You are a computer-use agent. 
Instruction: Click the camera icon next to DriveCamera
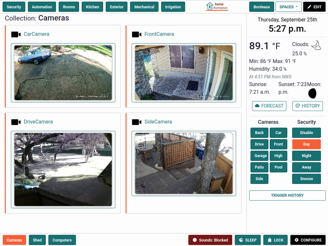click(x=16, y=122)
